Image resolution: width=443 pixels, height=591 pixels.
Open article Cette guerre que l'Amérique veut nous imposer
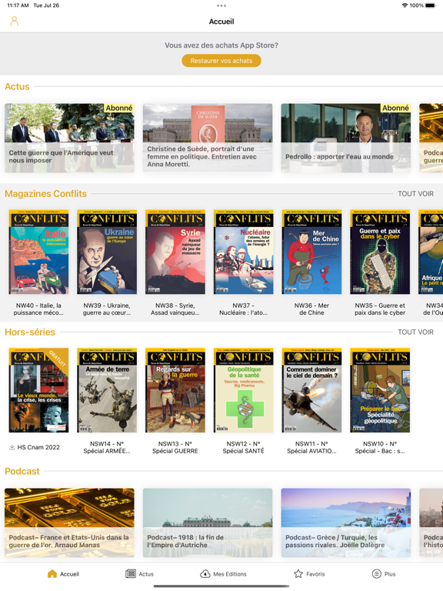pos(69,138)
